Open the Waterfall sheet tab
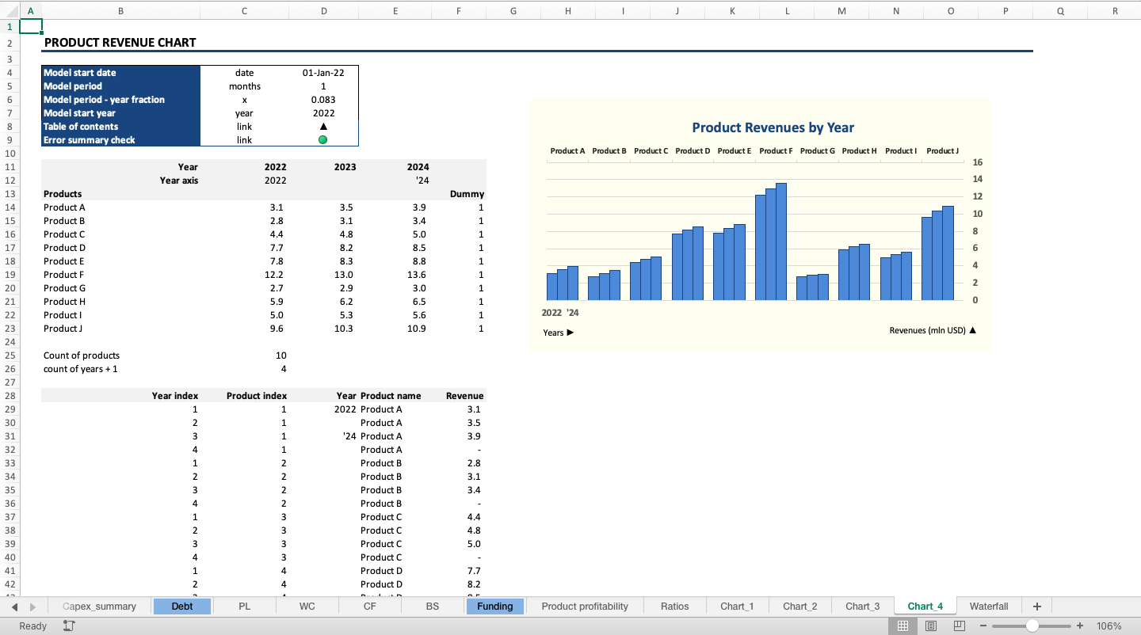Screen dimensions: 1141x635 [989, 606]
